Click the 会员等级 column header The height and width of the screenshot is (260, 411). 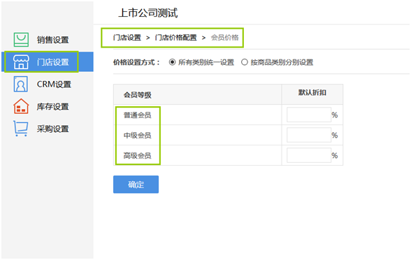click(137, 94)
